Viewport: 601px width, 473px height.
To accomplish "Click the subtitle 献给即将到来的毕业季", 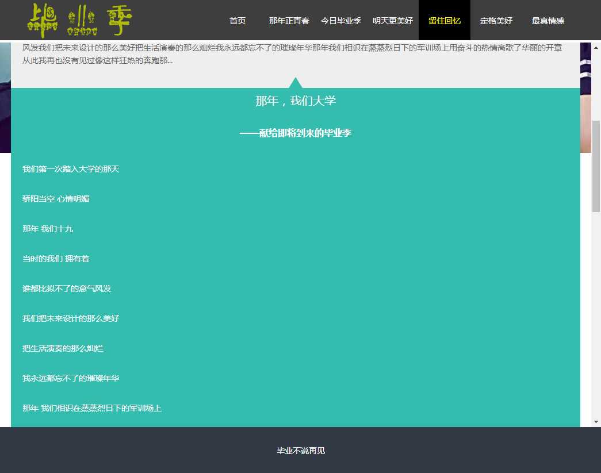I will [295, 133].
